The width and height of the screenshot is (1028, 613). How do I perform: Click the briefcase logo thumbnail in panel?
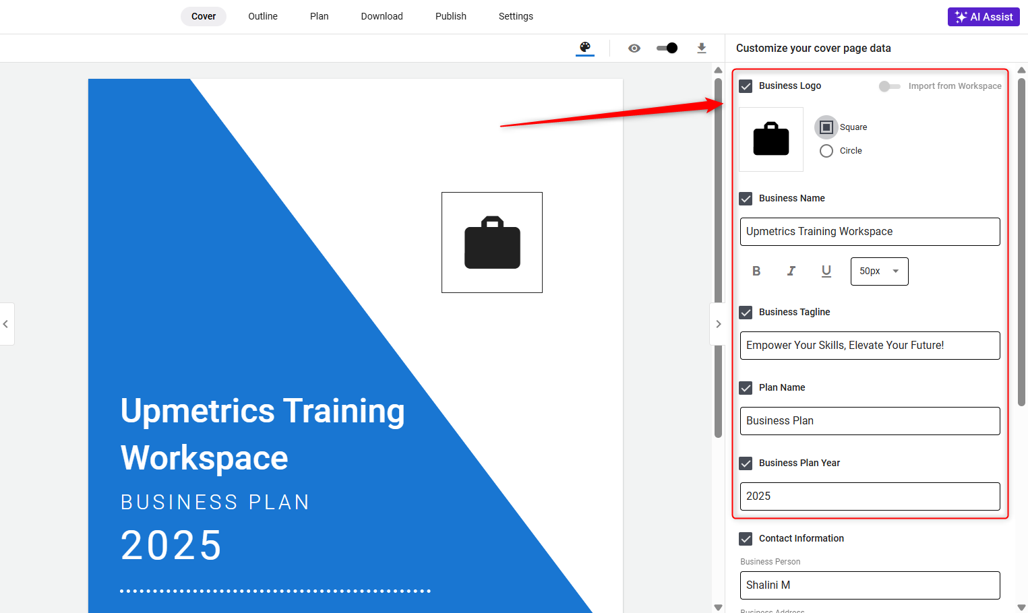point(771,139)
